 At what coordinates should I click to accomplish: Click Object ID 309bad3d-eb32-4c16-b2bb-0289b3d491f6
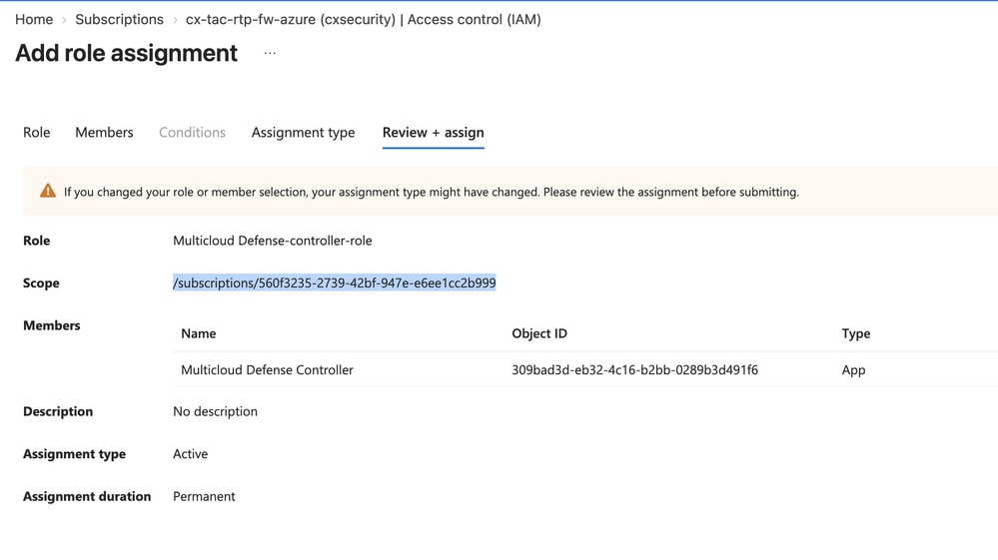(x=634, y=370)
